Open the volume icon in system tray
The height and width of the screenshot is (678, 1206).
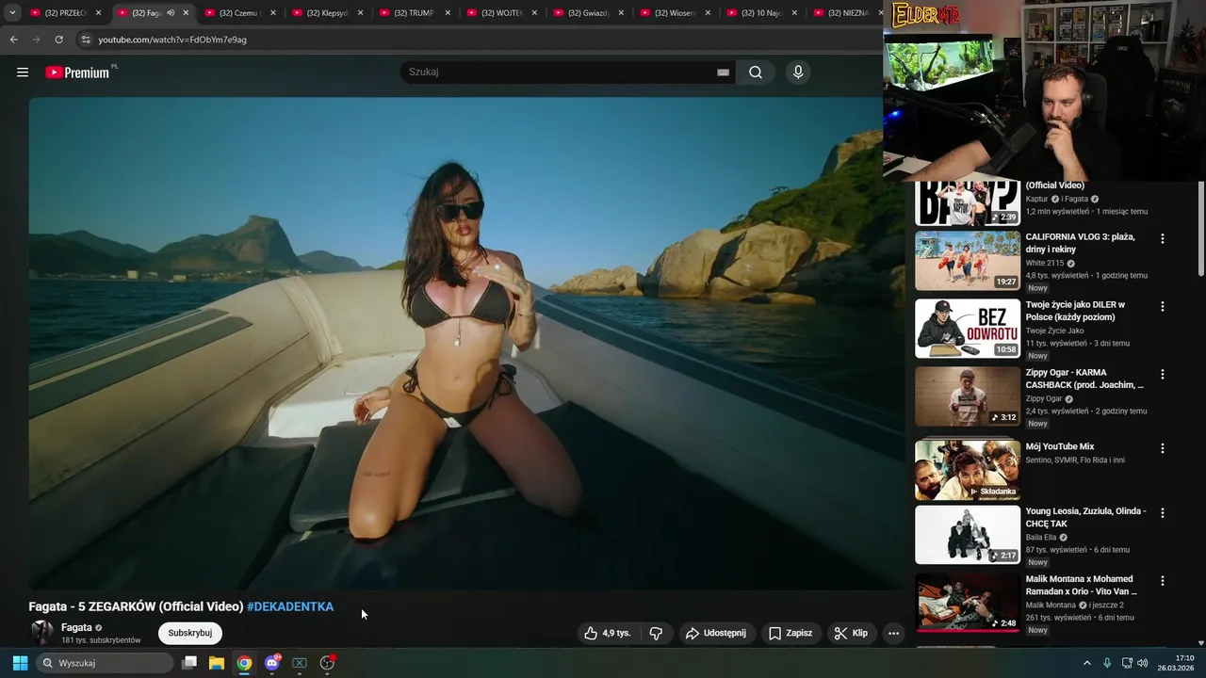(x=1143, y=663)
